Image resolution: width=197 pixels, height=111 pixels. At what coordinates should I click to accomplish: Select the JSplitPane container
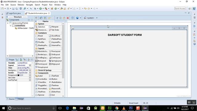pos(41,39)
